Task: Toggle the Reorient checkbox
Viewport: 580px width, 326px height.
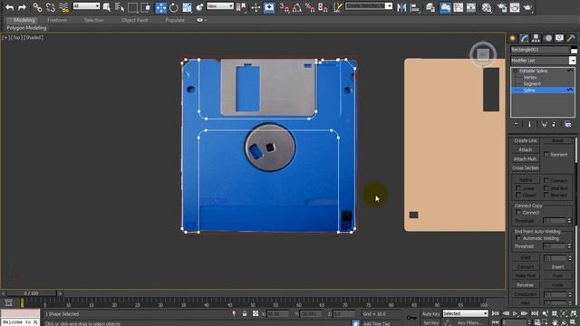Action: point(546,154)
